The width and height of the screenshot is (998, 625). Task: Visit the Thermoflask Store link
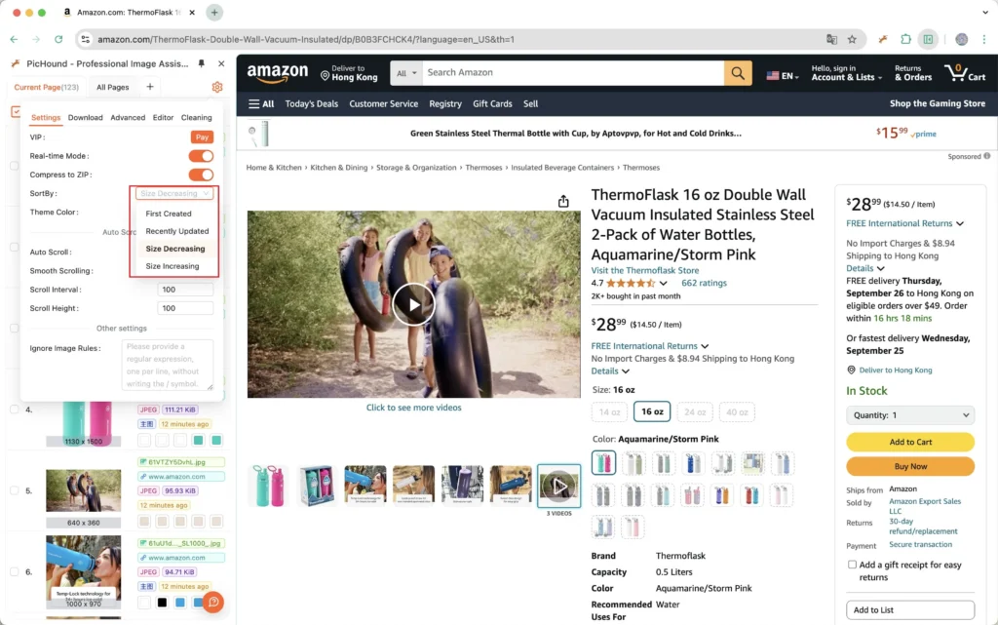[x=645, y=270]
